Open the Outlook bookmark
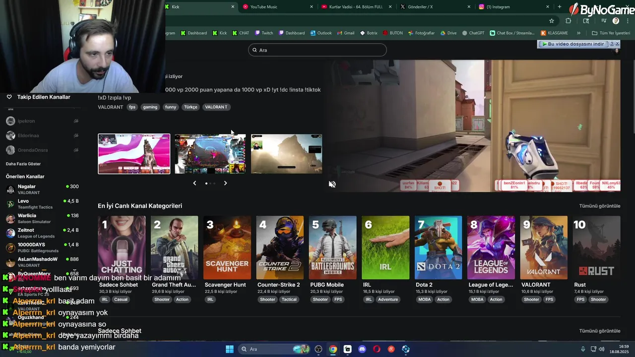Image resolution: width=635 pixels, height=357 pixels. (x=321, y=33)
